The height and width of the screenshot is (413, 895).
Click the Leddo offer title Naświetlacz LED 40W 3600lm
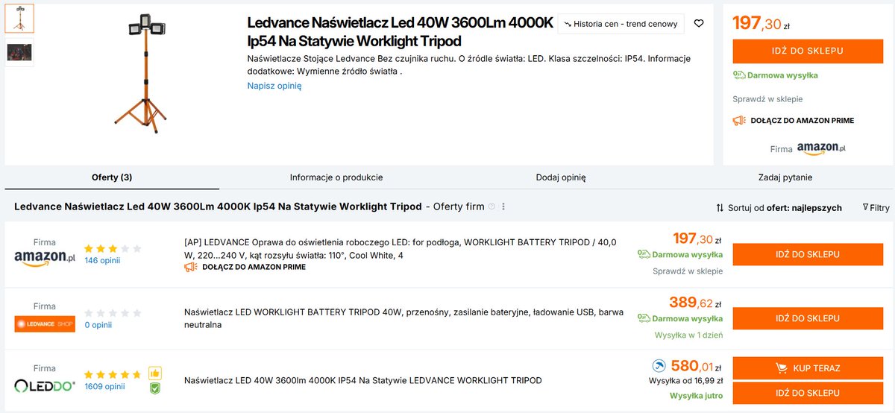pos(363,380)
